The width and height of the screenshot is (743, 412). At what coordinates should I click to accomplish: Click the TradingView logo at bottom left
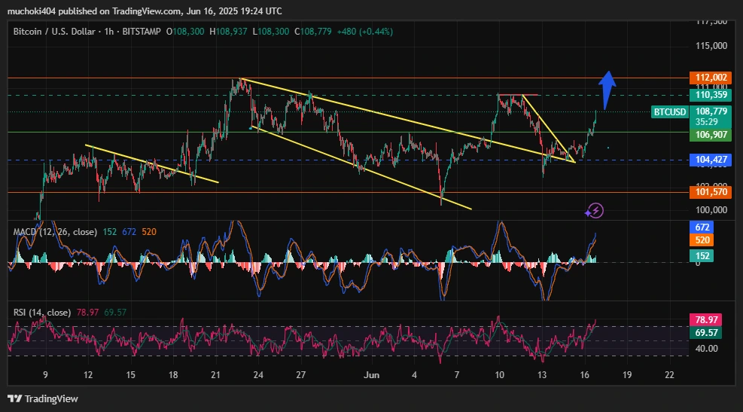pyautogui.click(x=43, y=398)
